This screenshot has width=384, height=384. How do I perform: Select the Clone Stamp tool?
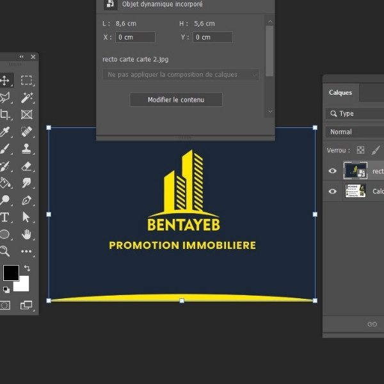[26, 149]
